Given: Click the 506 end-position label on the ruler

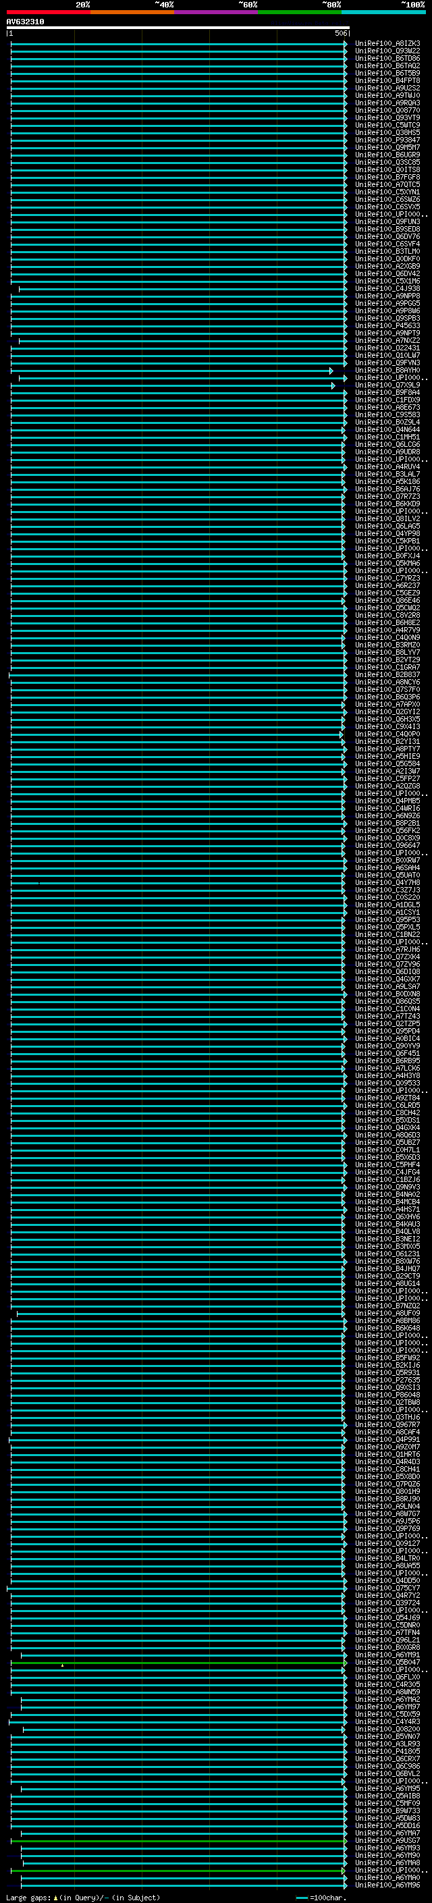Looking at the screenshot, I should pyautogui.click(x=340, y=33).
